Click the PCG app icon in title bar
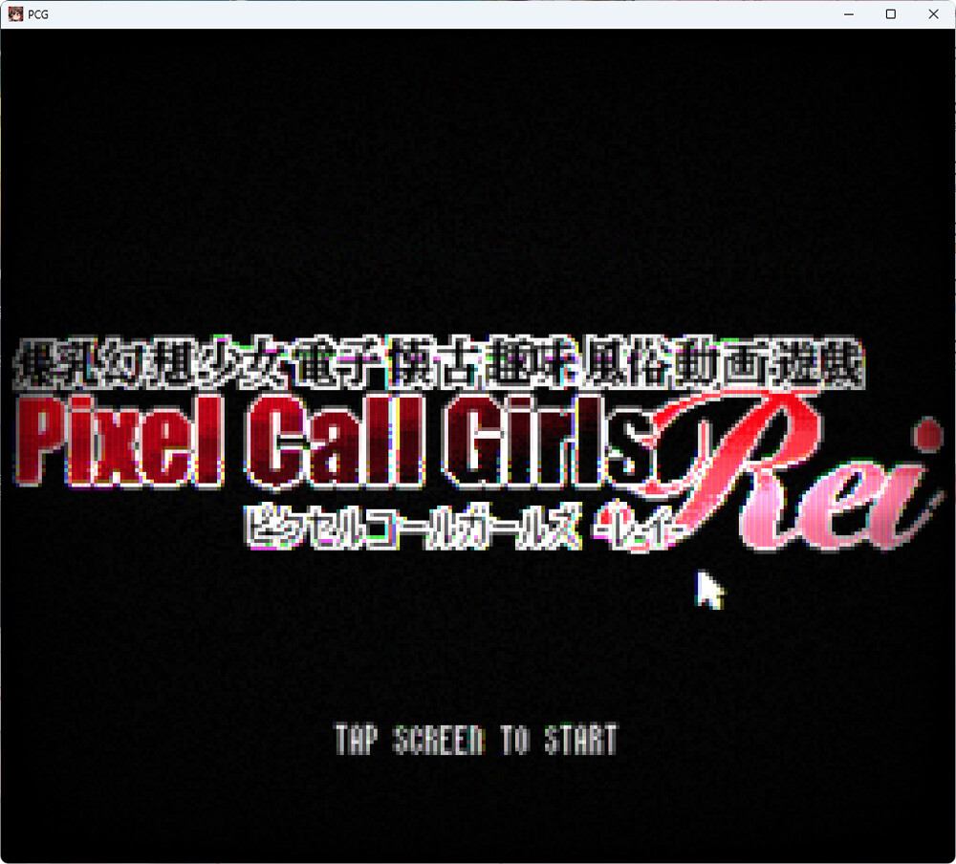 [x=16, y=14]
